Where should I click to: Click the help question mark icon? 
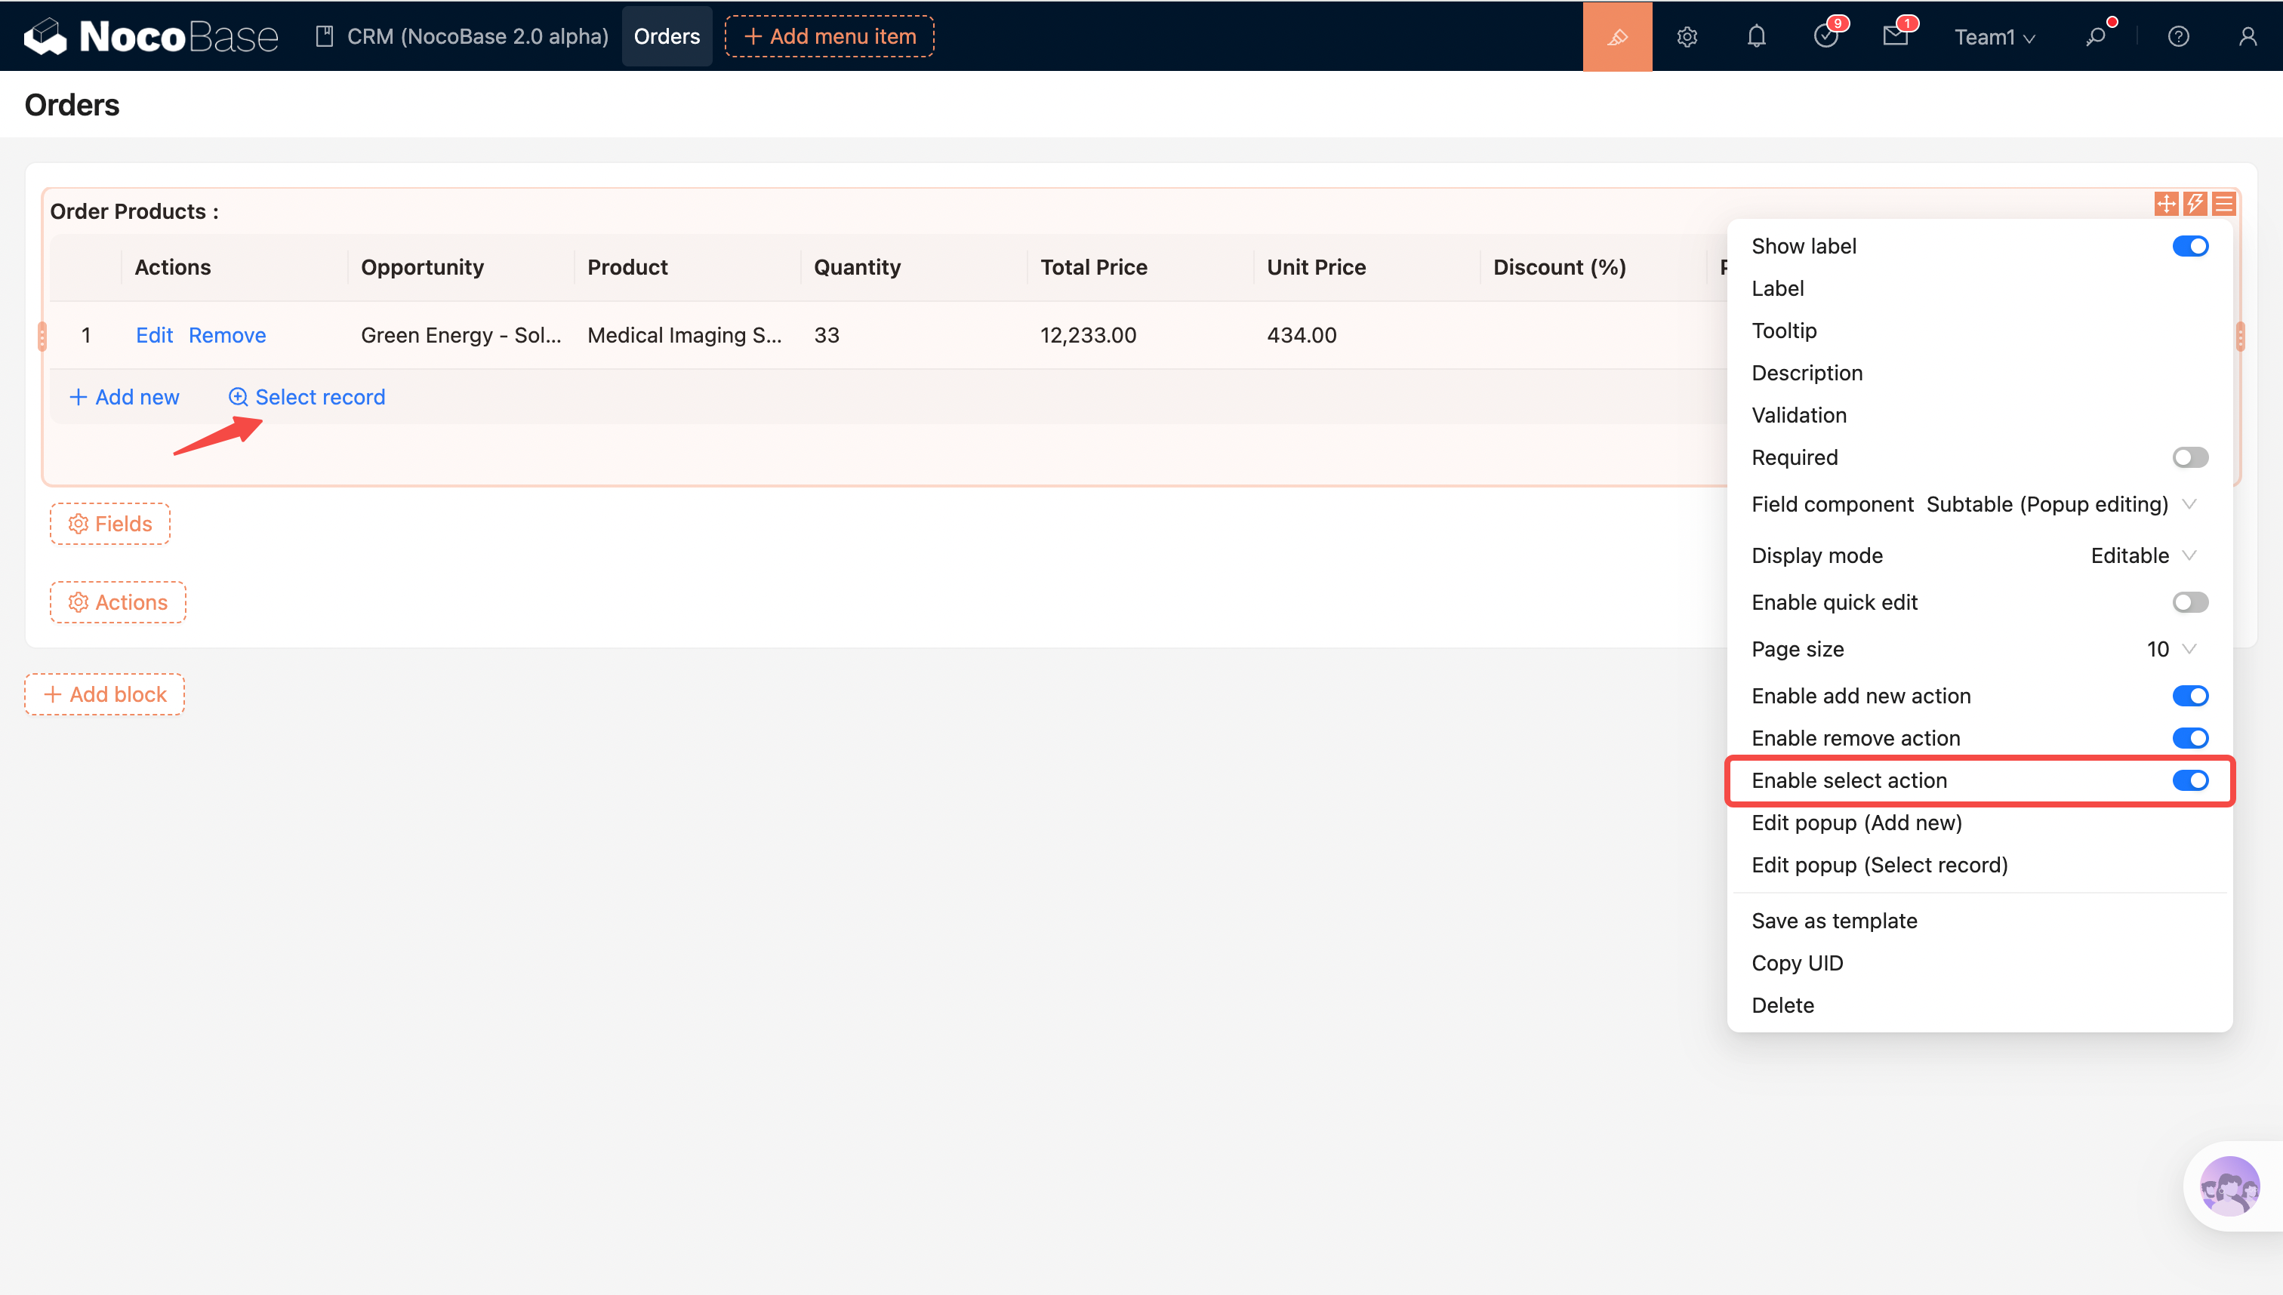point(2178,36)
